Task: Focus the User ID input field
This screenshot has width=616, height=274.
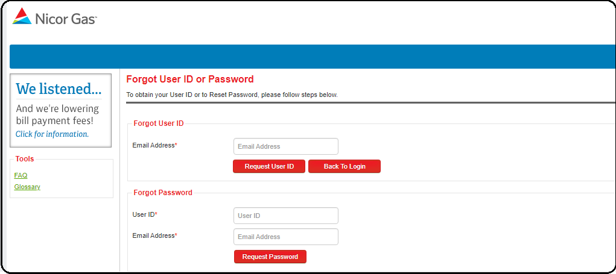Action: (285, 216)
